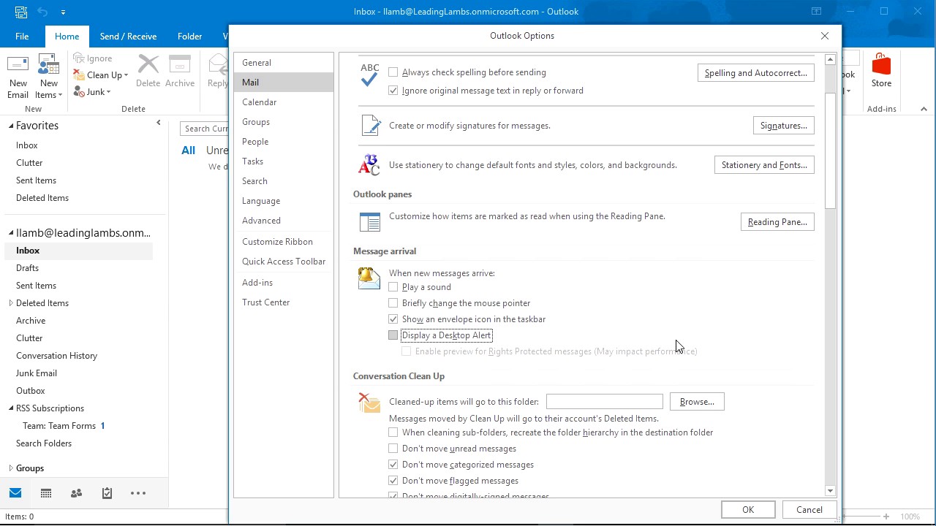Screen dimensions: 936x526
Task: Open the File tab
Action: click(22, 37)
